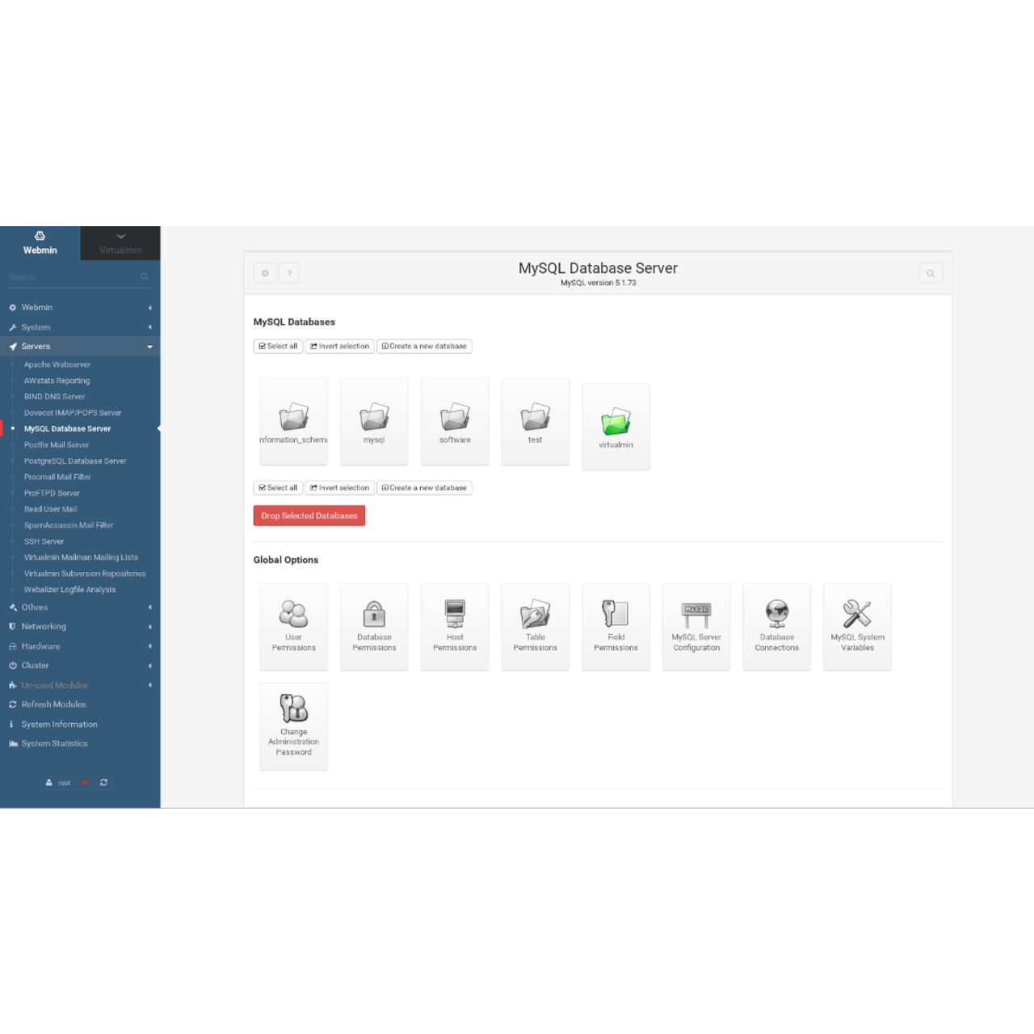Screen dimensions: 1034x1034
Task: Create a new database
Action: click(424, 346)
